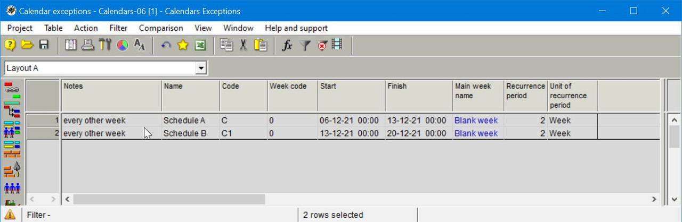
Task: Click the Notes column header
Action: point(112,96)
